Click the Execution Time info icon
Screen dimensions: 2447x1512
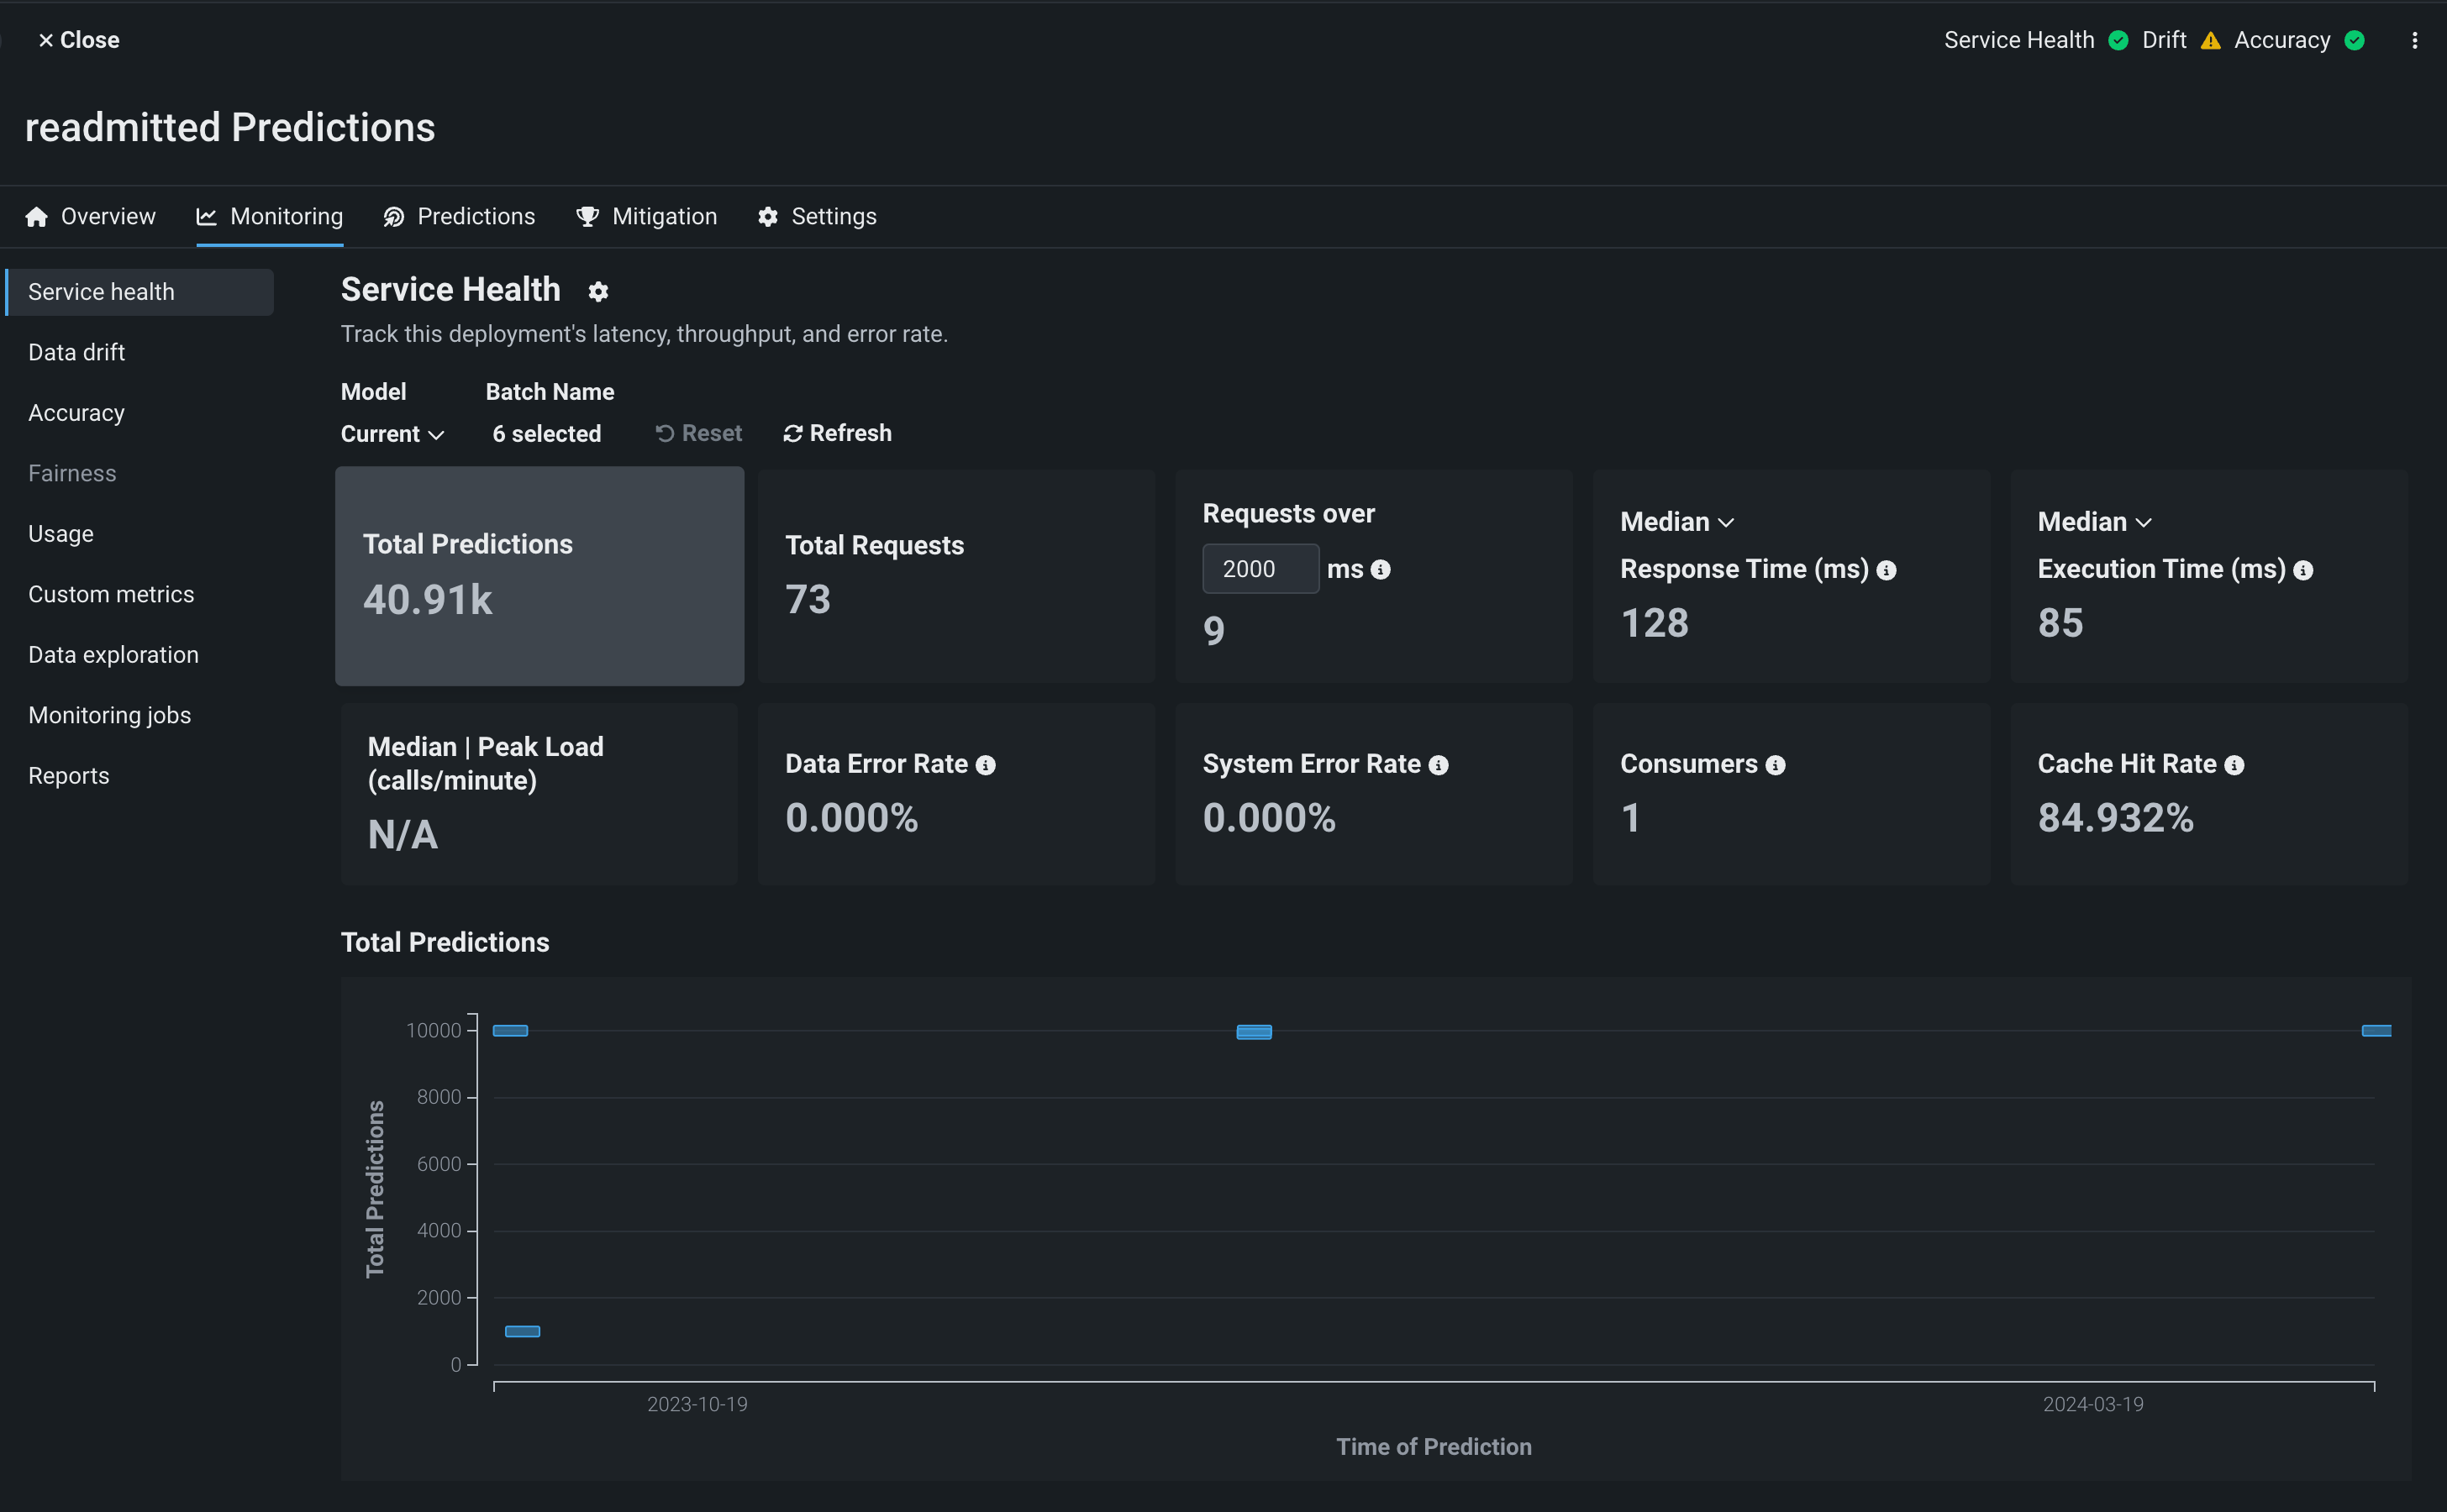[x=2303, y=570]
